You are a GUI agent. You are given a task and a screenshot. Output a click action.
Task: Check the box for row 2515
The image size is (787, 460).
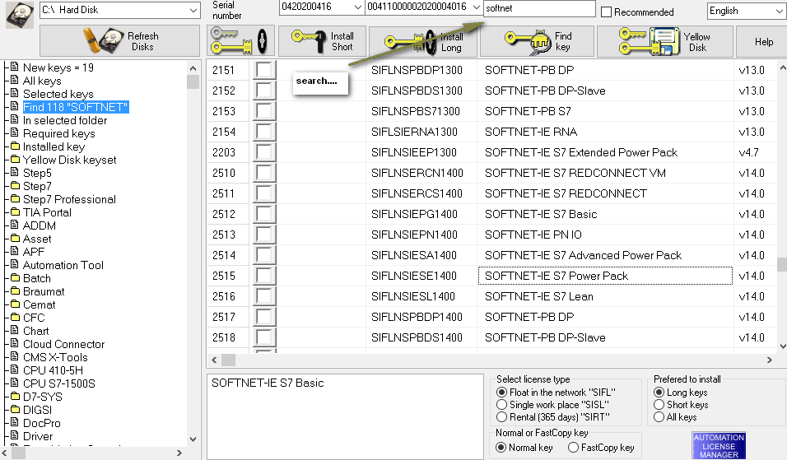(x=263, y=276)
